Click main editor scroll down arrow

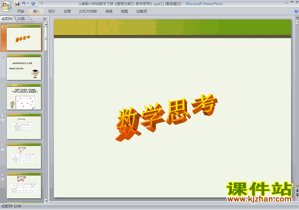[x=297, y=186]
